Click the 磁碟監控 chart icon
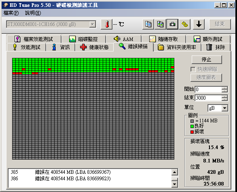 pyautogui.click(x=72, y=39)
